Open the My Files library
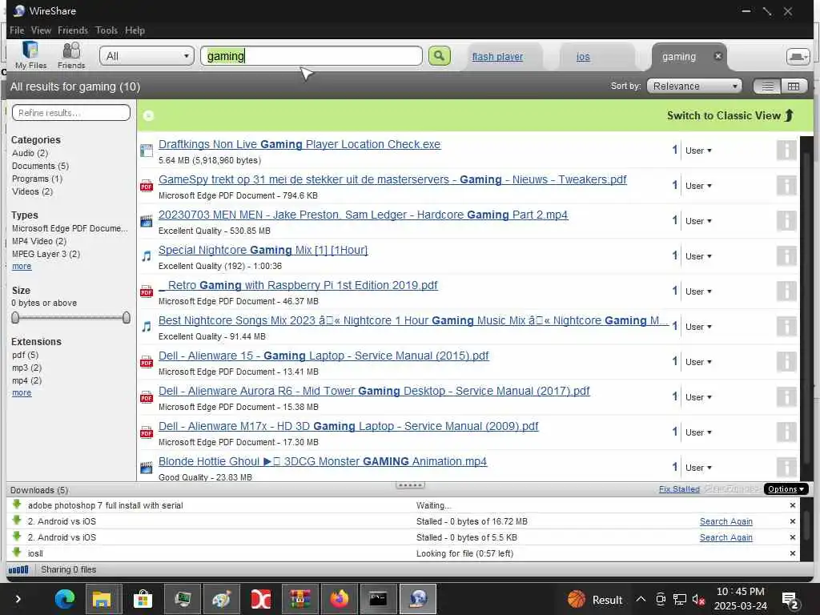Image resolution: width=820 pixels, height=615 pixels. 30,55
